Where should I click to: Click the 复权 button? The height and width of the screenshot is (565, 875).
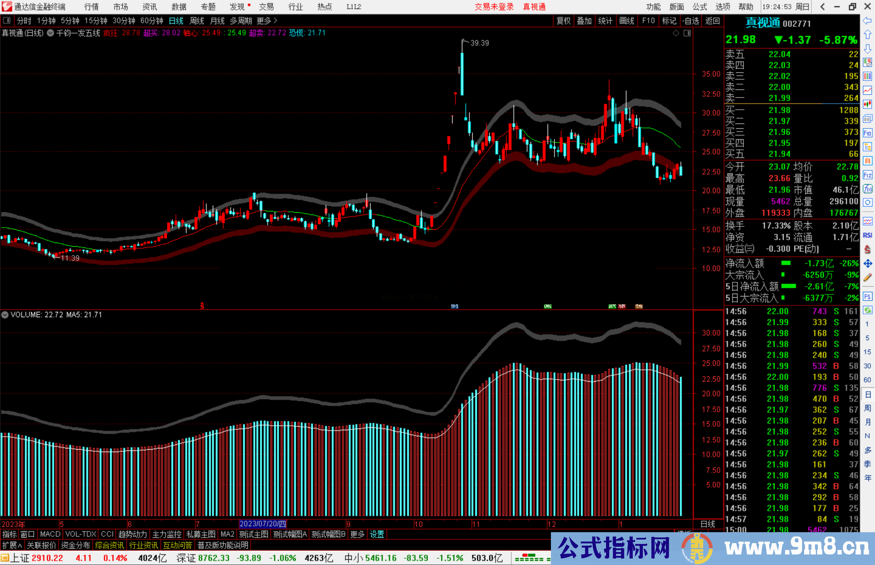[563, 21]
